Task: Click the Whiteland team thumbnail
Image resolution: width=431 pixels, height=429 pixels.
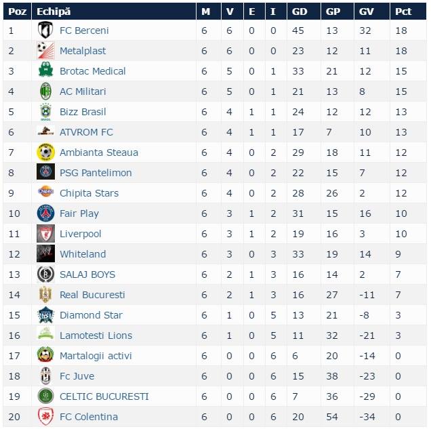Action: tap(45, 253)
